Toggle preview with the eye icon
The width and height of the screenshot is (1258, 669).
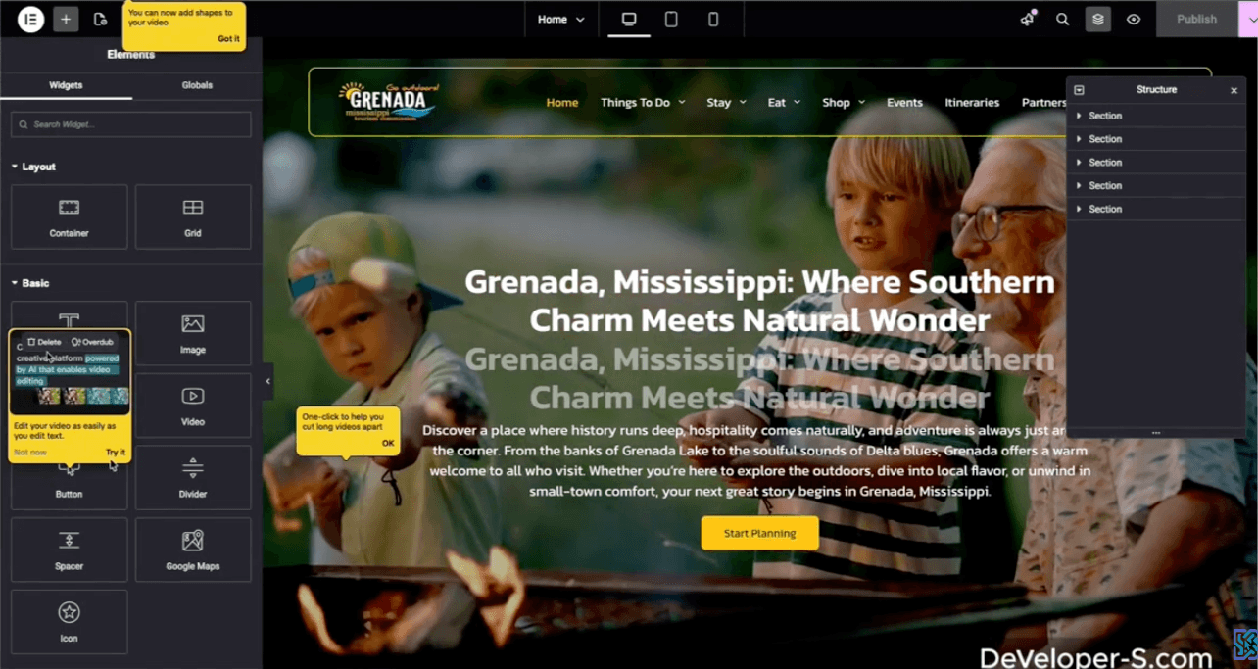click(1134, 19)
